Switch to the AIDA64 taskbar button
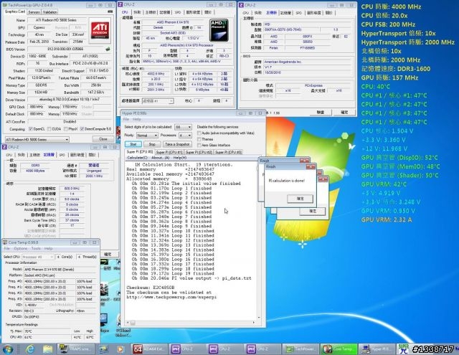Image resolution: width=459 pixels, height=355 pixels. [x=149, y=349]
